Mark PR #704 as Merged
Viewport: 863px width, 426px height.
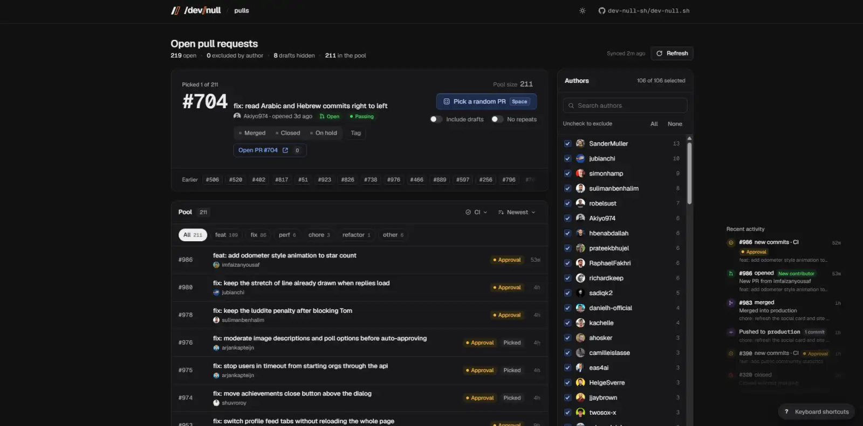pos(252,133)
